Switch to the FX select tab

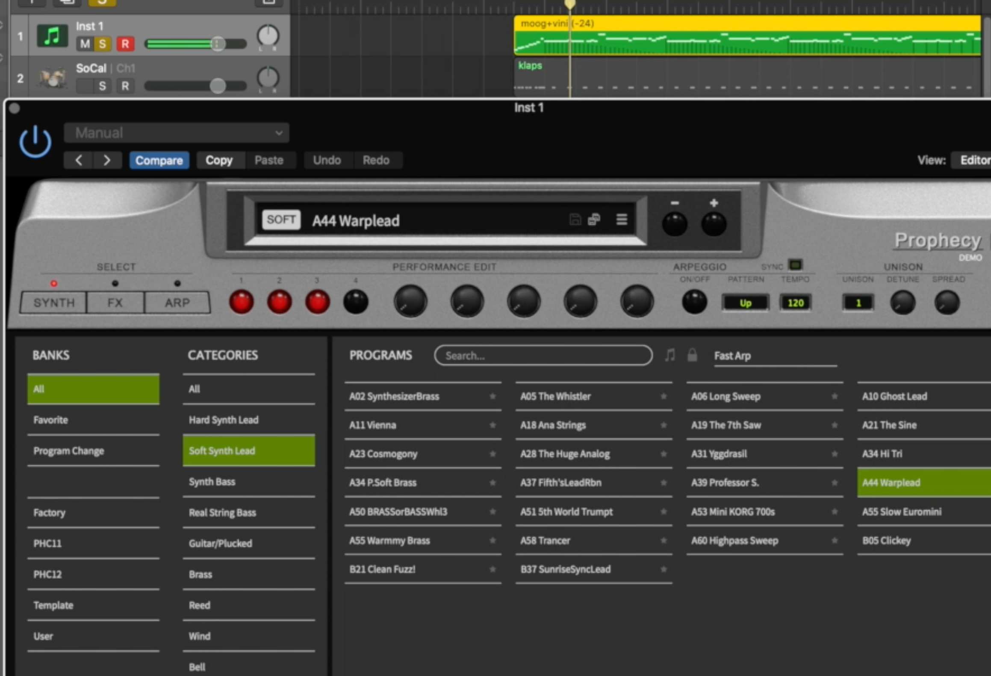pos(115,303)
